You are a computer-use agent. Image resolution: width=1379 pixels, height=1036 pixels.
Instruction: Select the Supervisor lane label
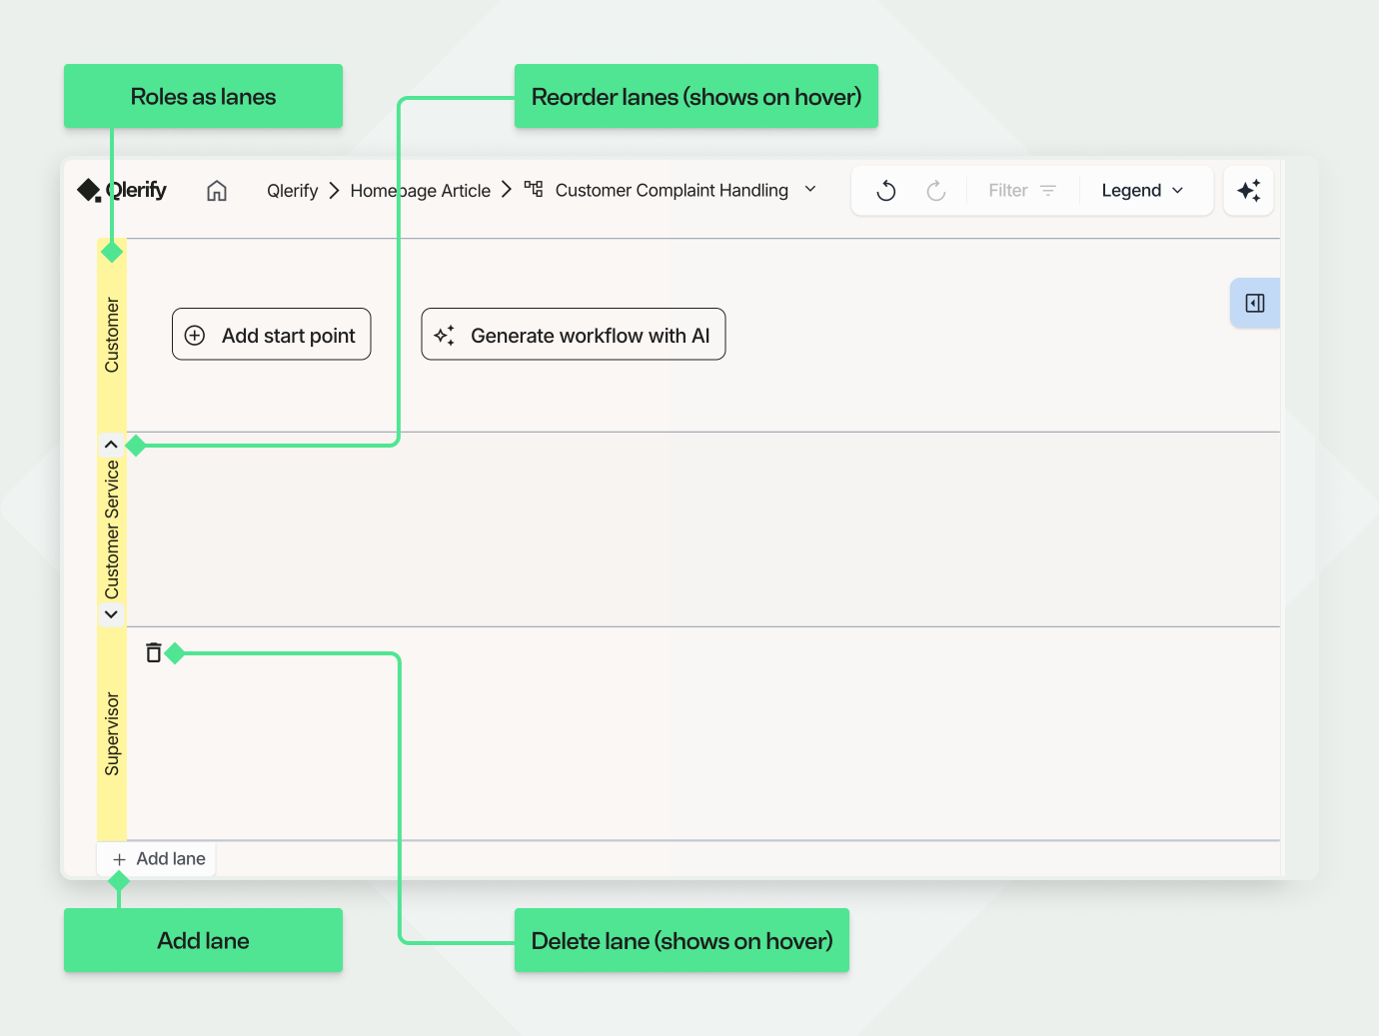pos(112,734)
